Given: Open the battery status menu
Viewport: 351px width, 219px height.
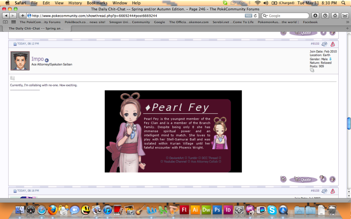Looking at the screenshot, I should (x=283, y=3).
